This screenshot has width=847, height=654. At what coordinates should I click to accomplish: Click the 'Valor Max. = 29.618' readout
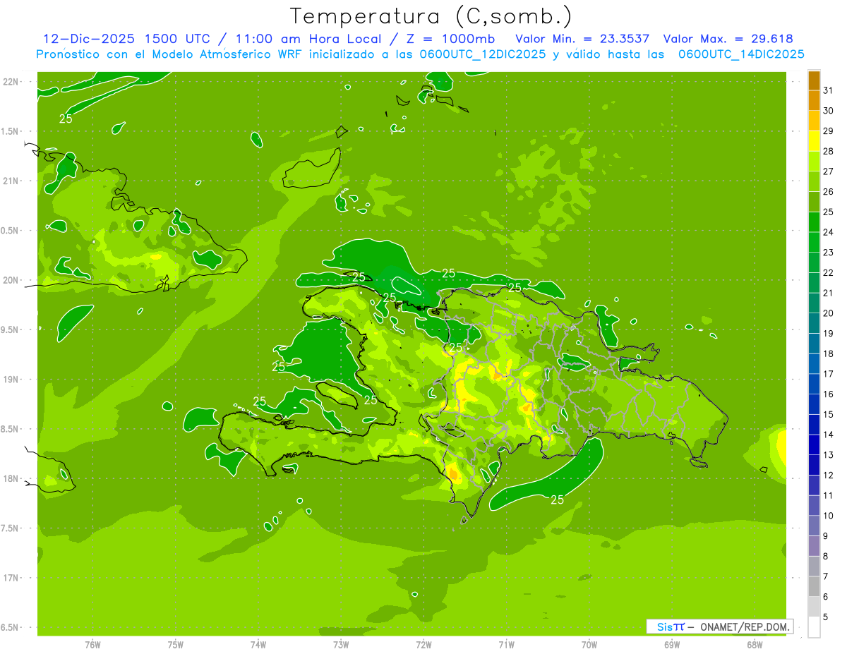click(728, 39)
